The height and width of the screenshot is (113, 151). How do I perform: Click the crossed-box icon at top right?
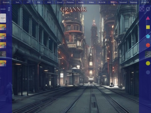[142, 9]
